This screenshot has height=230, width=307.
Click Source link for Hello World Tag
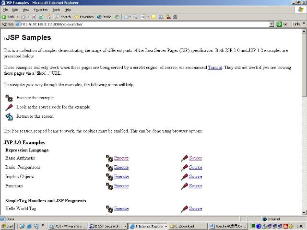(x=195, y=209)
